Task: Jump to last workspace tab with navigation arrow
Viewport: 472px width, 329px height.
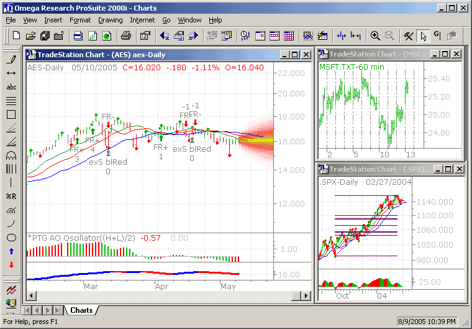Action: 58,310
